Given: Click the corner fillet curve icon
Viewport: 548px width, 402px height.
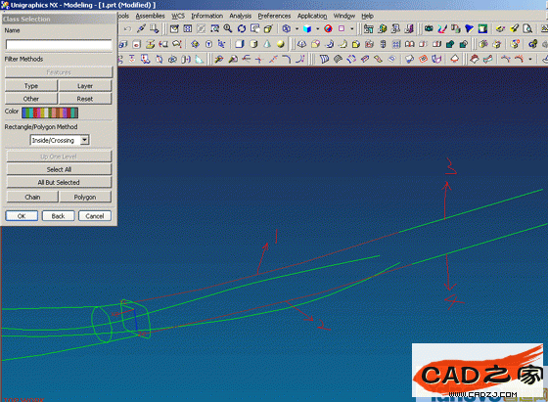Looking at the screenshot, I should click(x=286, y=59).
